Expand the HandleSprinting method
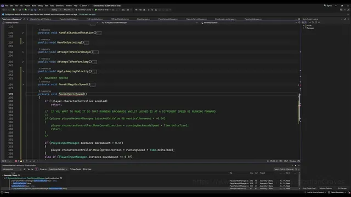351x197 pixels. pyautogui.click(x=23, y=43)
